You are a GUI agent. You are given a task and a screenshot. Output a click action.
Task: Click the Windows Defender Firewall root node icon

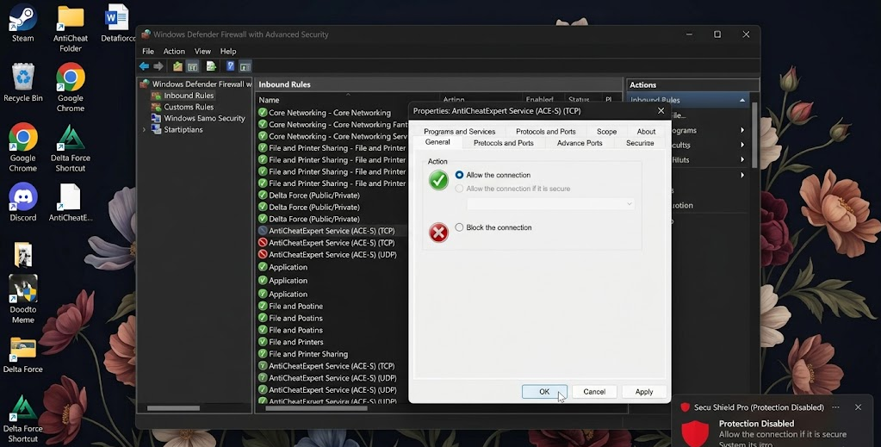click(145, 84)
